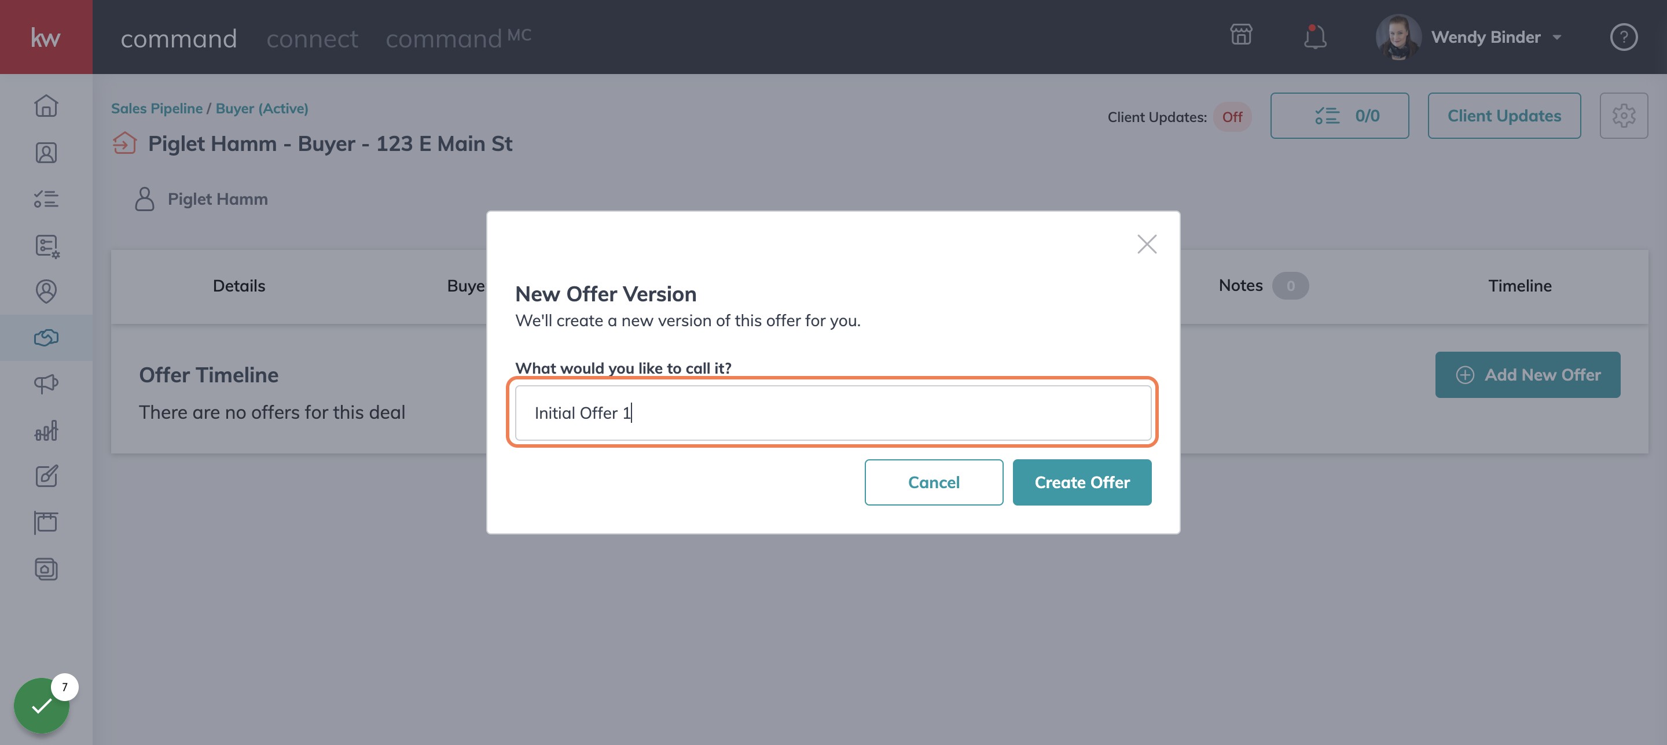Viewport: 1667px width, 745px height.
Task: Click the Cancel button in dialog
Action: 933,482
